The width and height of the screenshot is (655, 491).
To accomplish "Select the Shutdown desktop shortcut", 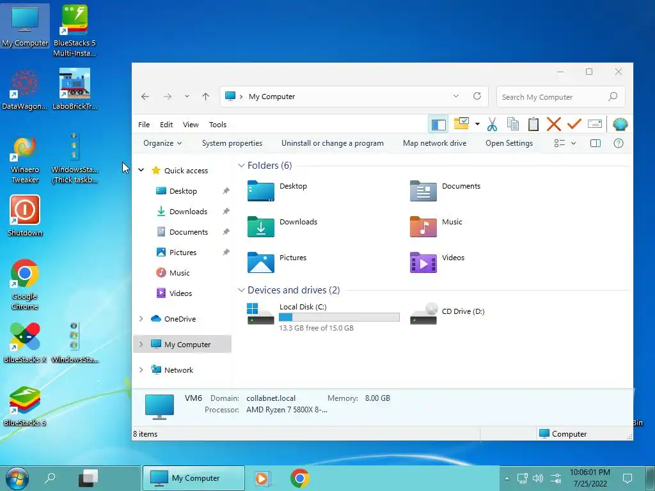I will (25, 216).
